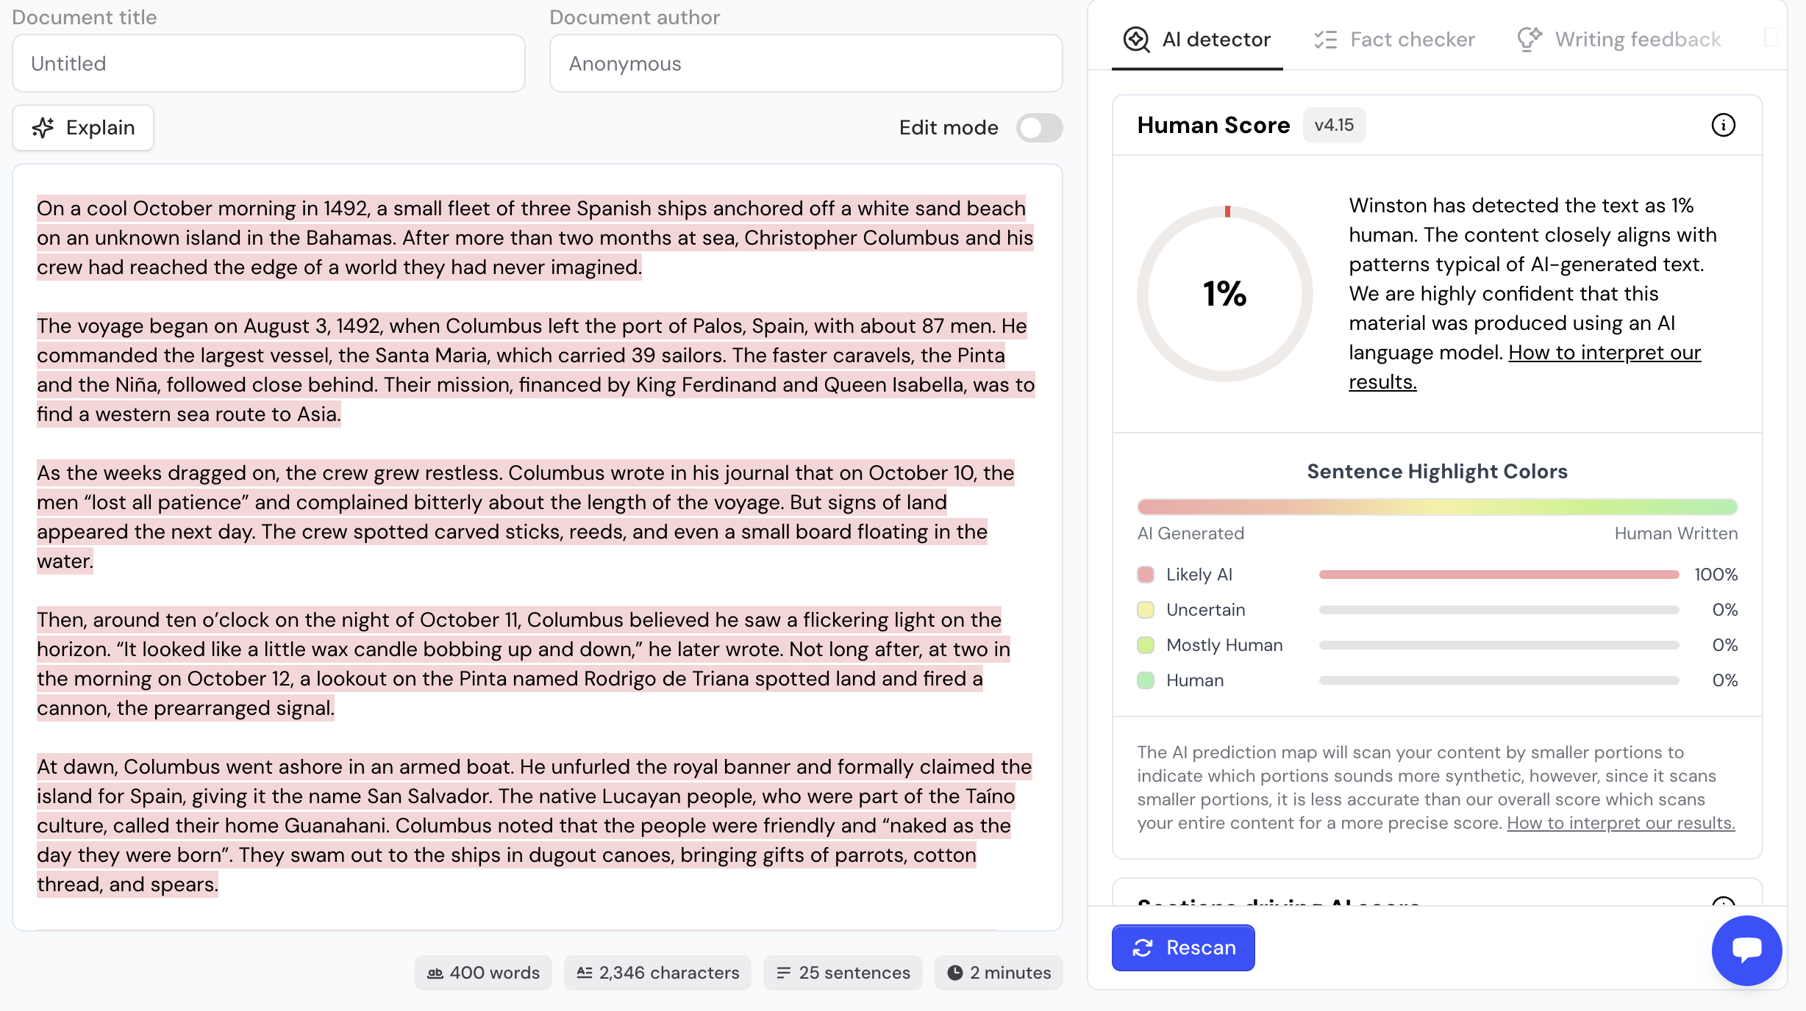The width and height of the screenshot is (1806, 1011).
Task: Enable the Edit mode switch
Action: pos(1038,128)
